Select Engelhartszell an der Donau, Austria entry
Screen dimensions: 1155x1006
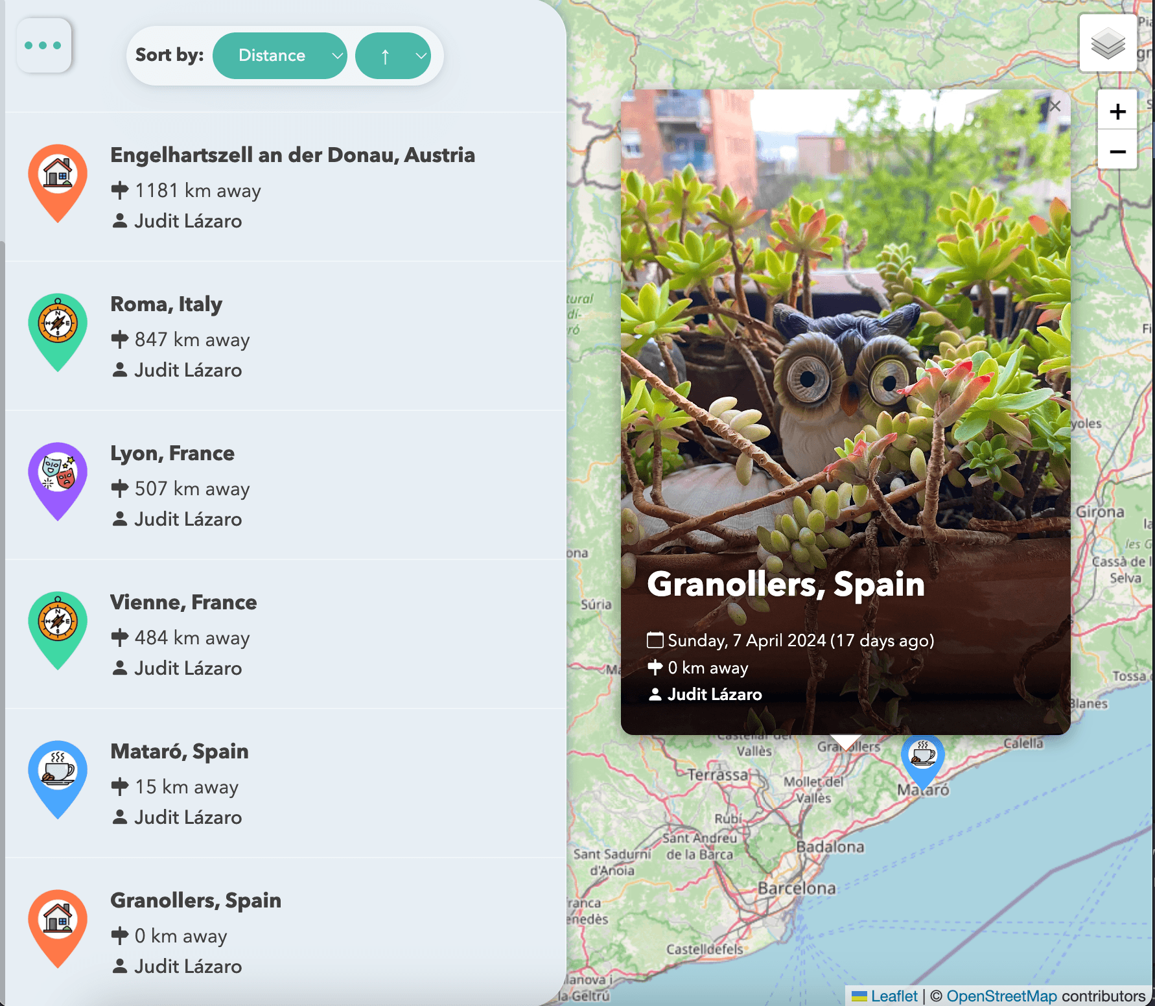(x=292, y=156)
